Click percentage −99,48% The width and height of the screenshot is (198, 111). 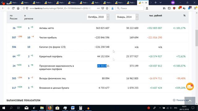(x=181, y=78)
